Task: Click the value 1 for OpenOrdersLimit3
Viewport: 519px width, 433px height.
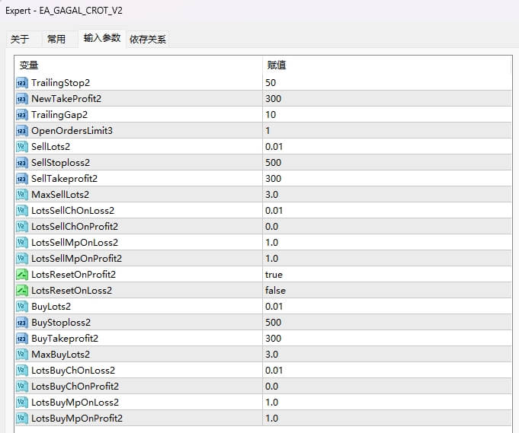Action: click(268, 131)
